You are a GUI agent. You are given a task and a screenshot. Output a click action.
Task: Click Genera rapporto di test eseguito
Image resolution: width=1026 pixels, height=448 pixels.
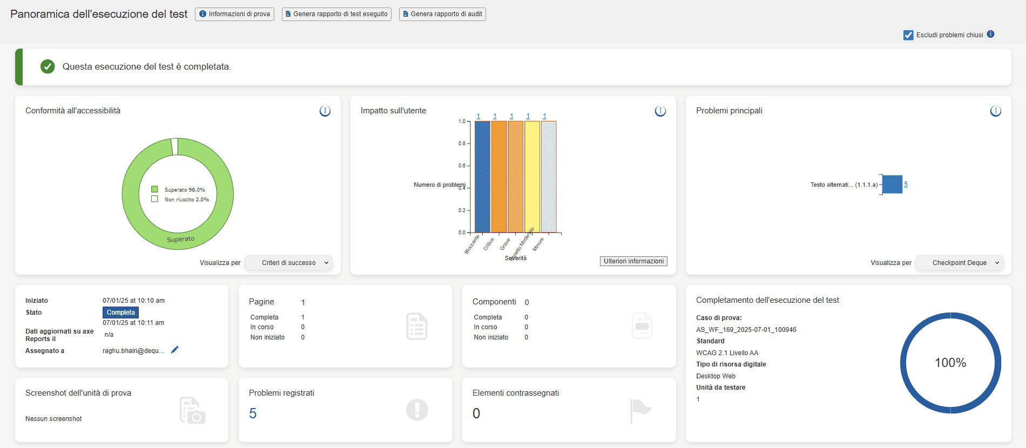336,14
